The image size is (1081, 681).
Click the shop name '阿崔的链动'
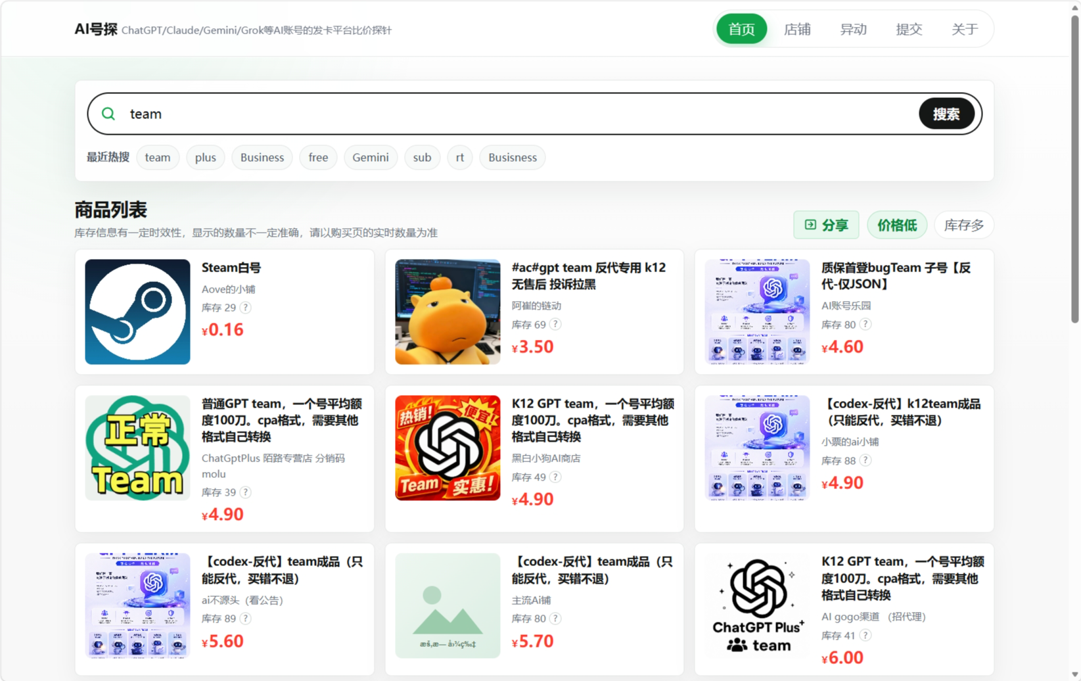point(536,306)
